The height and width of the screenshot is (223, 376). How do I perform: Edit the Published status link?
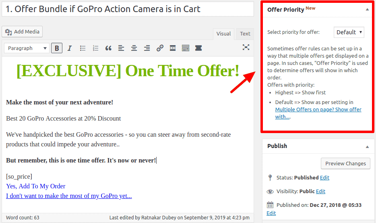pos(324,177)
